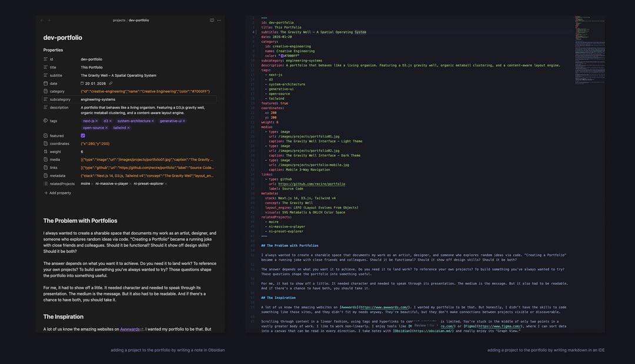Screen dimensions: 635x364
Task: Open the calendar picker icon in date field
Action: click(x=82, y=83)
